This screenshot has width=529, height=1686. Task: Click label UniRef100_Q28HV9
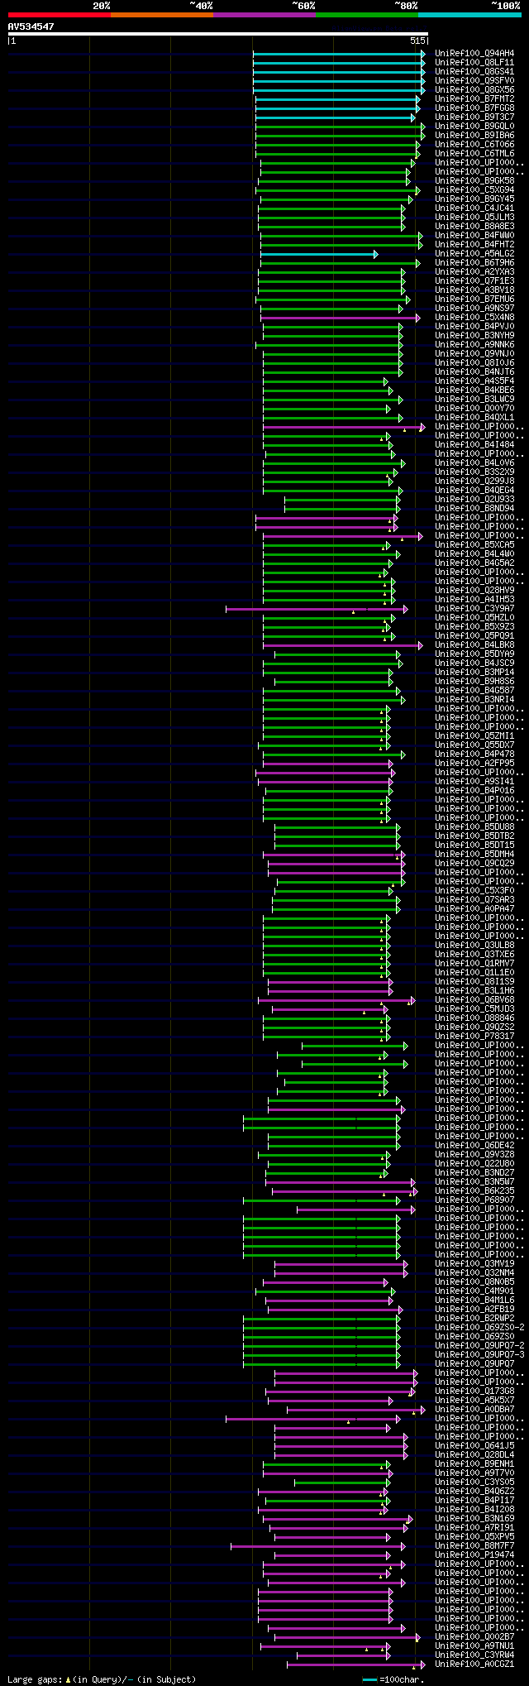click(x=474, y=591)
